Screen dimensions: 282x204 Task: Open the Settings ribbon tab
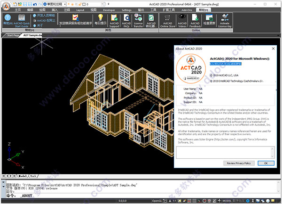pos(126,10)
